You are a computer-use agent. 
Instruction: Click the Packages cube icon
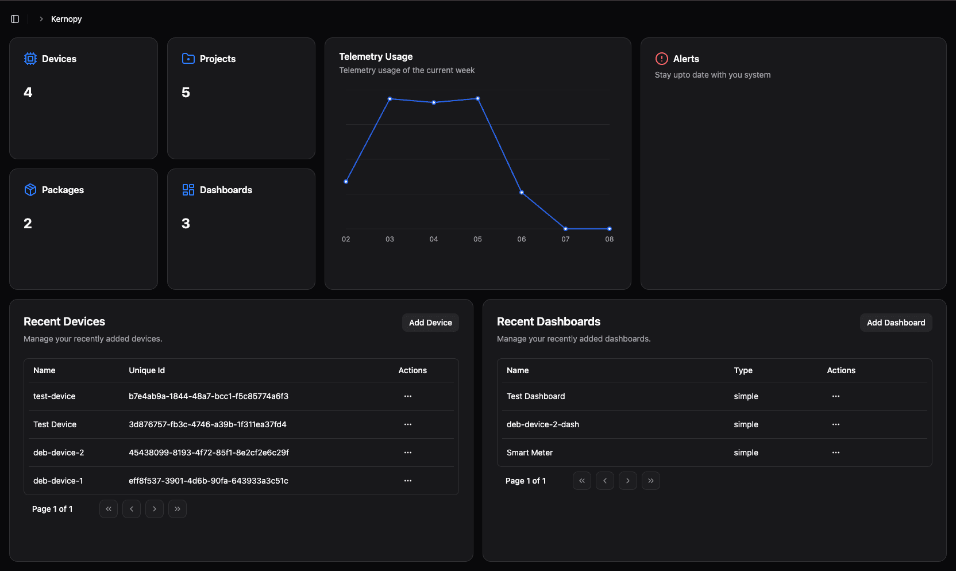(x=30, y=189)
